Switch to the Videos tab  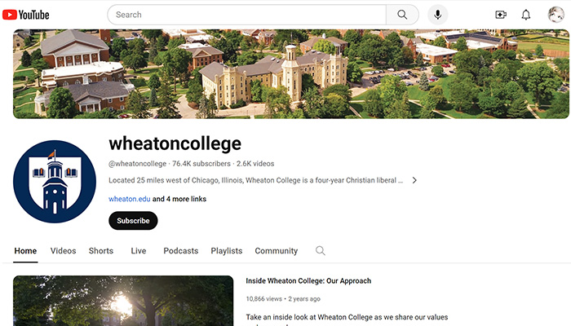tap(63, 251)
